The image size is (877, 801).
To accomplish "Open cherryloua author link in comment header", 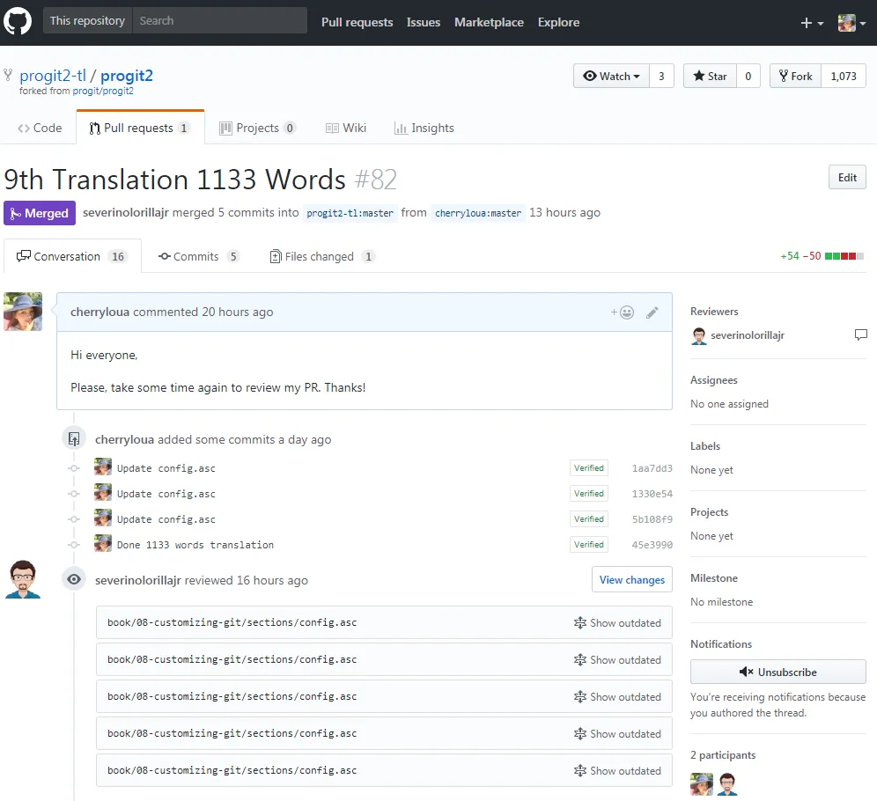I will pyautogui.click(x=99, y=312).
